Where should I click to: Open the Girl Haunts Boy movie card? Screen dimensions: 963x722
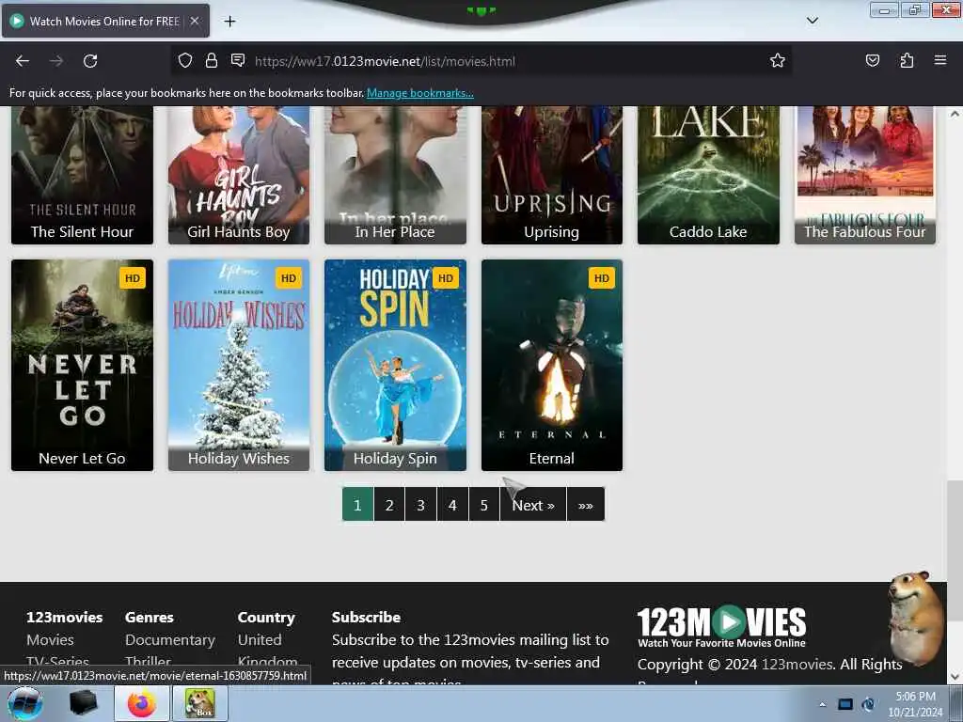[239, 175]
